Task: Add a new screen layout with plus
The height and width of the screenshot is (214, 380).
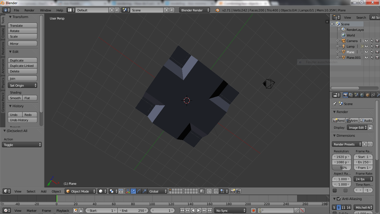Action: pyautogui.click(x=112, y=10)
